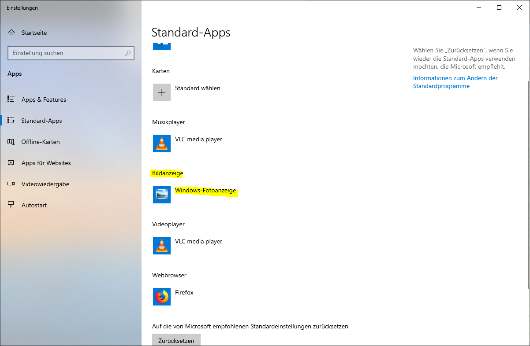Click the Windows-Fotoanzeige picture icon

click(x=162, y=195)
